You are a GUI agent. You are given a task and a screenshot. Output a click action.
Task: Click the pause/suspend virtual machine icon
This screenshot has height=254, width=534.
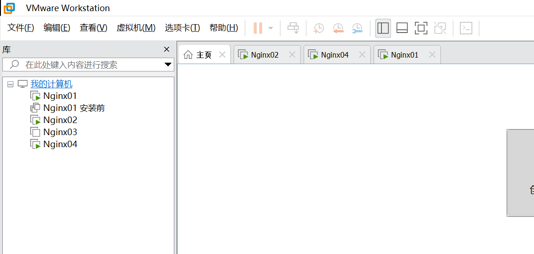coord(258,28)
